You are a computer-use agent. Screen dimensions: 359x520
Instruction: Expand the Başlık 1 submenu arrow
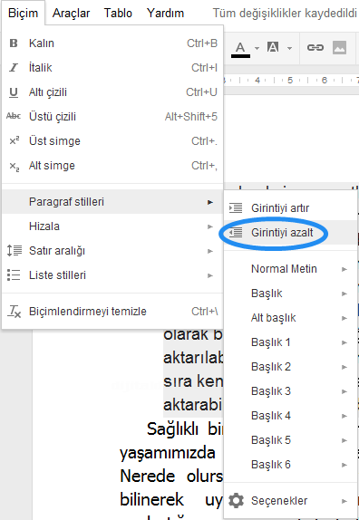pos(344,342)
